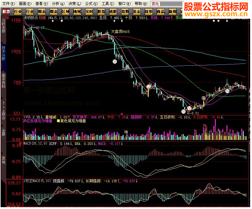Open the 帮助(H) menu
This screenshot has height=209, width=252.
[x=141, y=4]
